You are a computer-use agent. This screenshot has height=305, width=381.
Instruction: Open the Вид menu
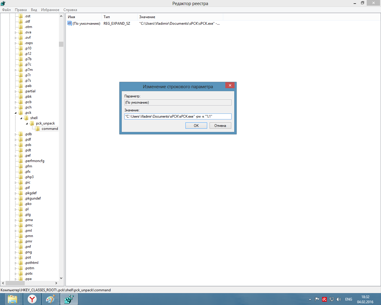pyautogui.click(x=34, y=10)
